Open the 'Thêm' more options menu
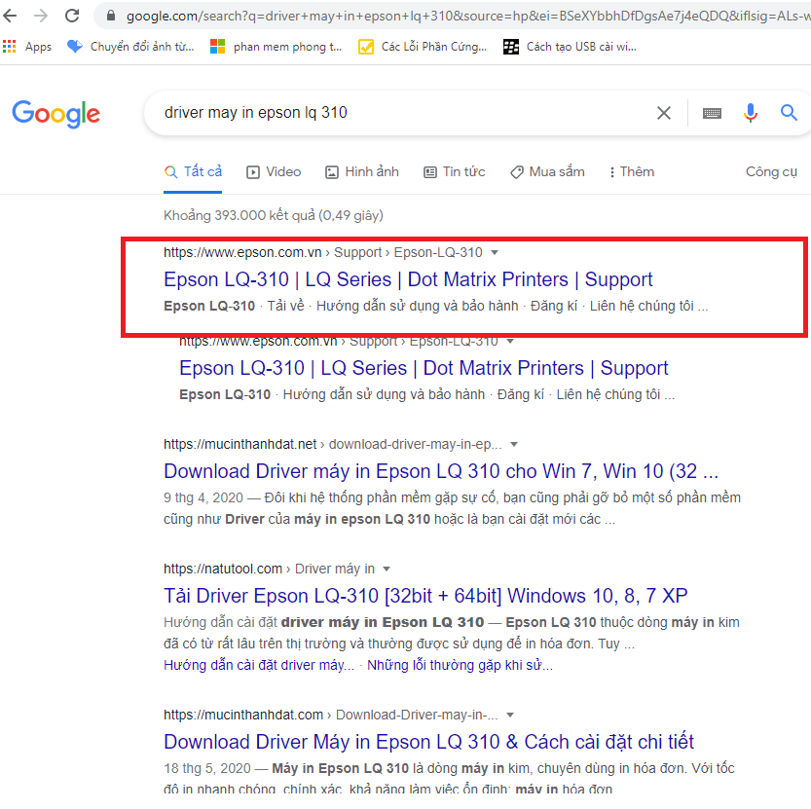Screen dimensions: 811x809 [631, 171]
